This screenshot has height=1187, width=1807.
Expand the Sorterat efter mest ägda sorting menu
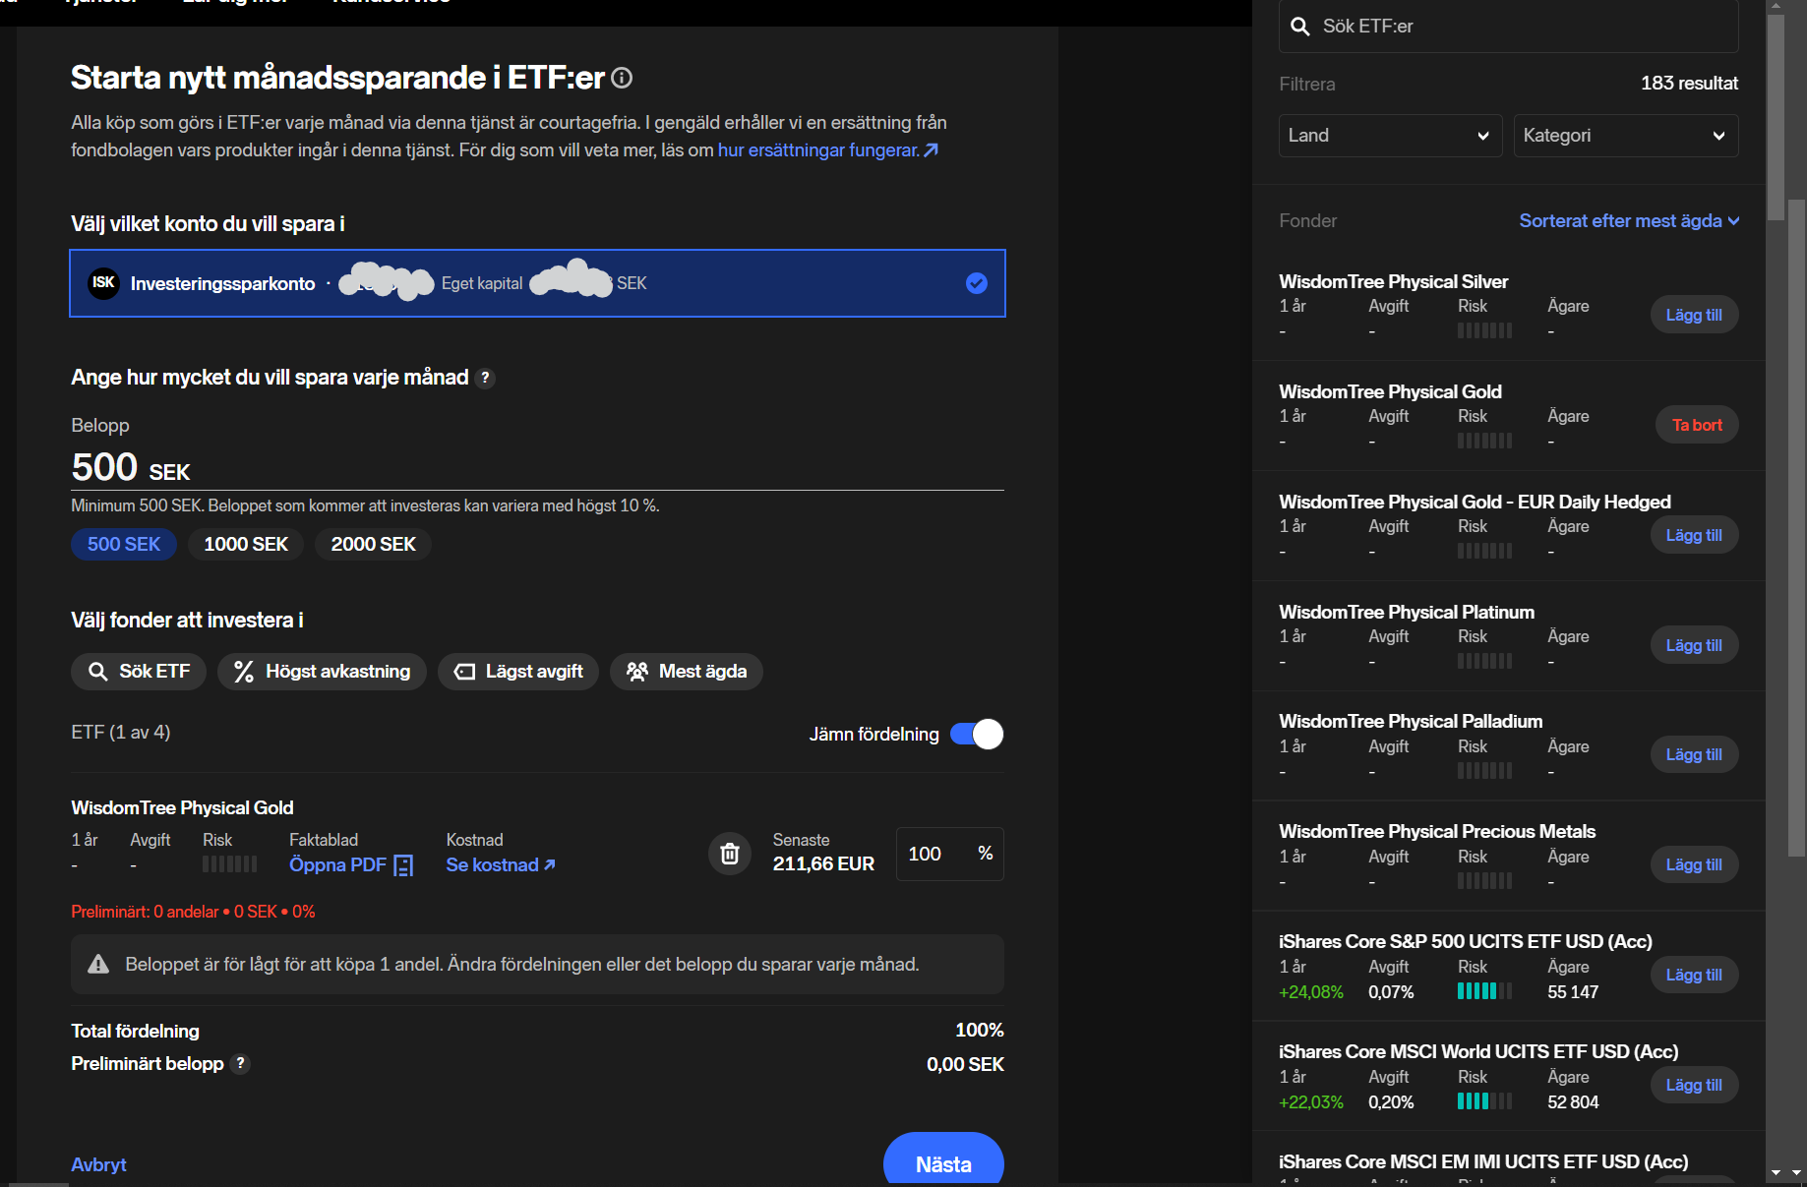[1628, 221]
